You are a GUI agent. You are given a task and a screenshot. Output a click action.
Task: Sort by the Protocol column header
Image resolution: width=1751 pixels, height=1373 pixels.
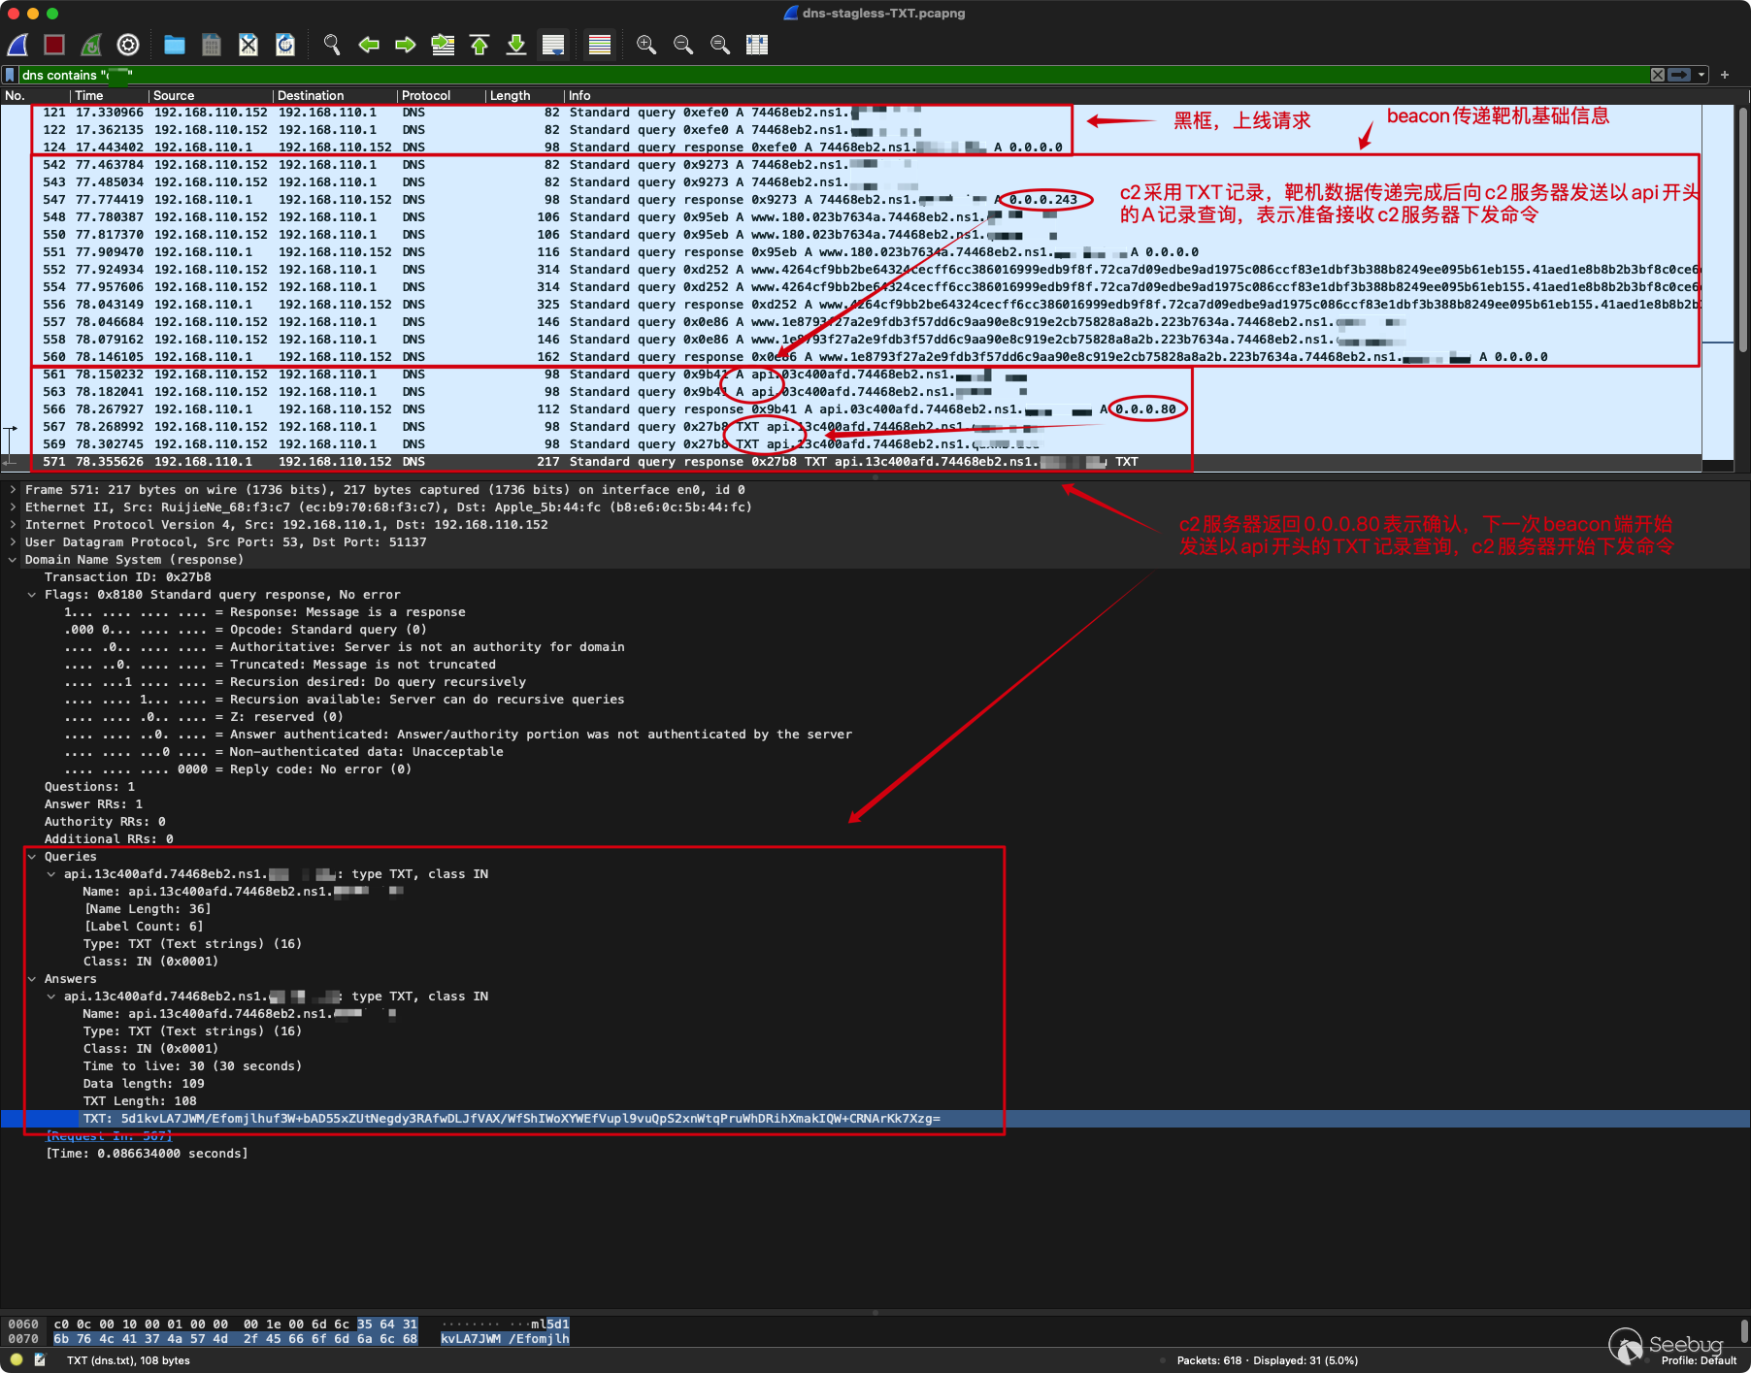[x=426, y=95]
